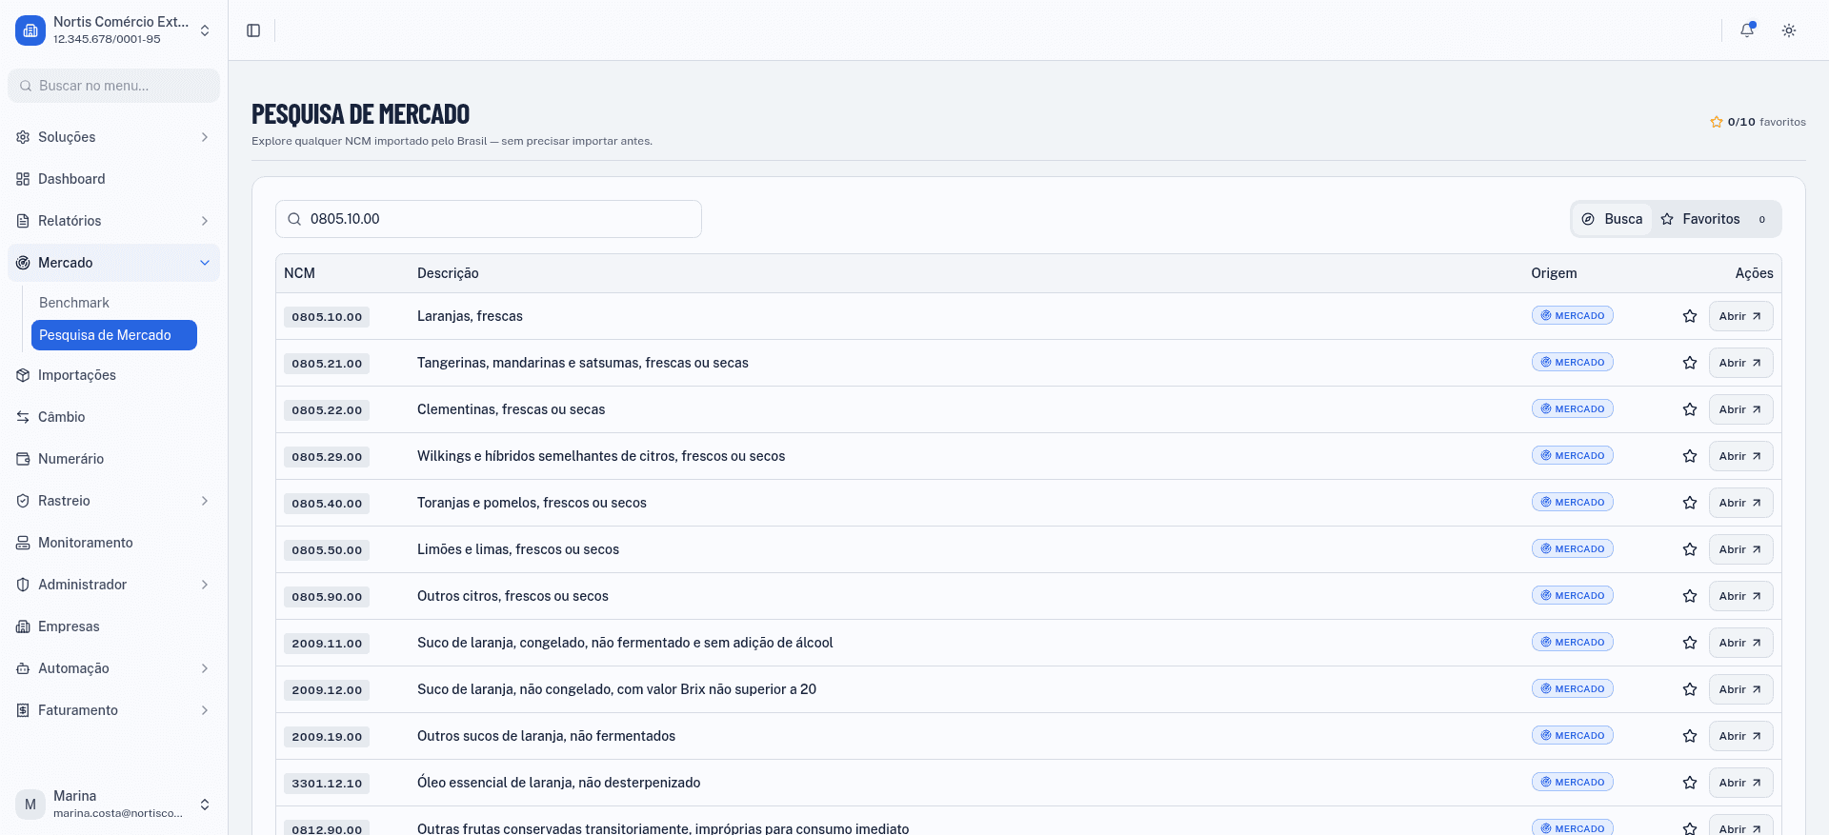
Task: Select Pesquisa de Mercado menu item
Action: 114,335
